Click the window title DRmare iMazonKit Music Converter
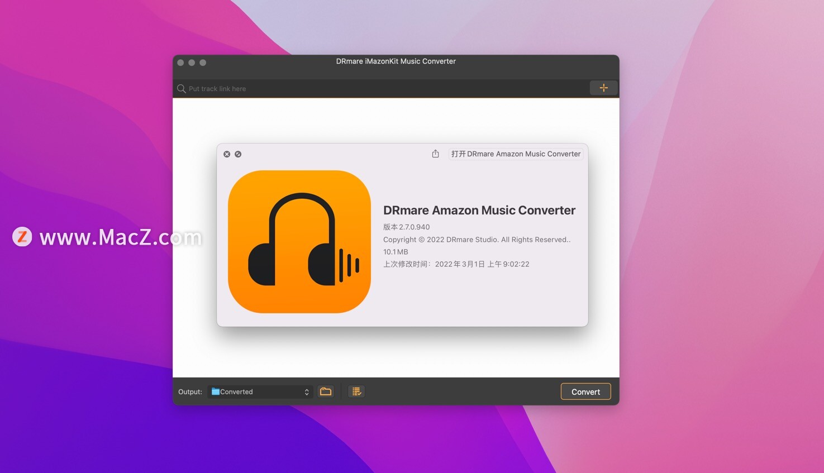Screen dimensions: 824x473 coord(395,61)
